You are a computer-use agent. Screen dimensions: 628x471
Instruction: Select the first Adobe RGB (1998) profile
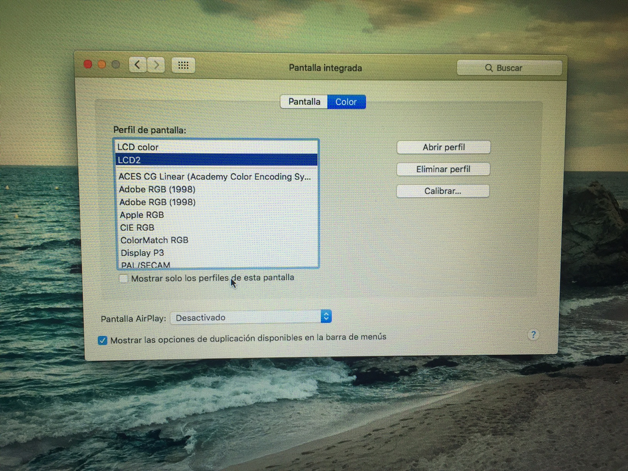(x=217, y=189)
